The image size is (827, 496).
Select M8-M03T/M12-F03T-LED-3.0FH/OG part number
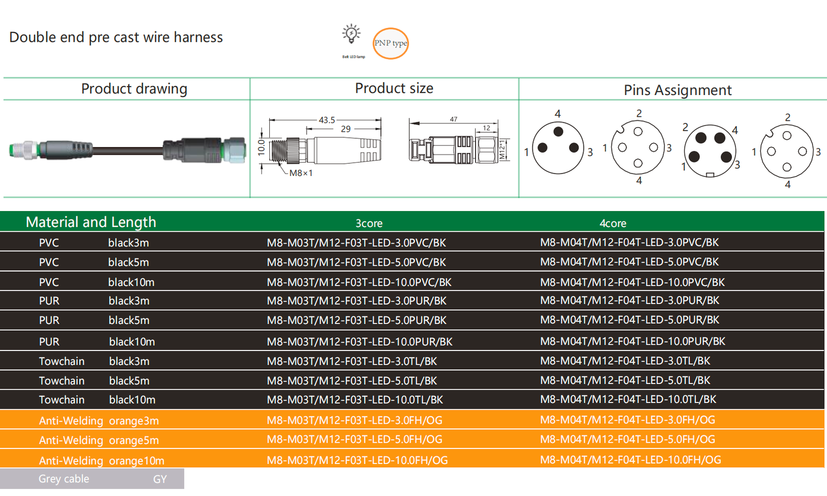[x=355, y=420]
